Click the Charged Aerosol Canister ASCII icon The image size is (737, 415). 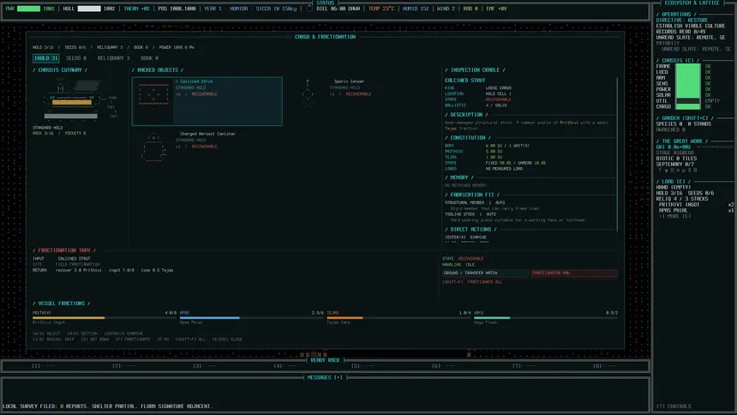[153, 148]
